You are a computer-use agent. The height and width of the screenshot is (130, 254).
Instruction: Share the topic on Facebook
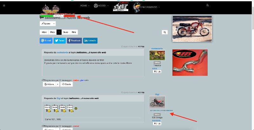coord(74,41)
